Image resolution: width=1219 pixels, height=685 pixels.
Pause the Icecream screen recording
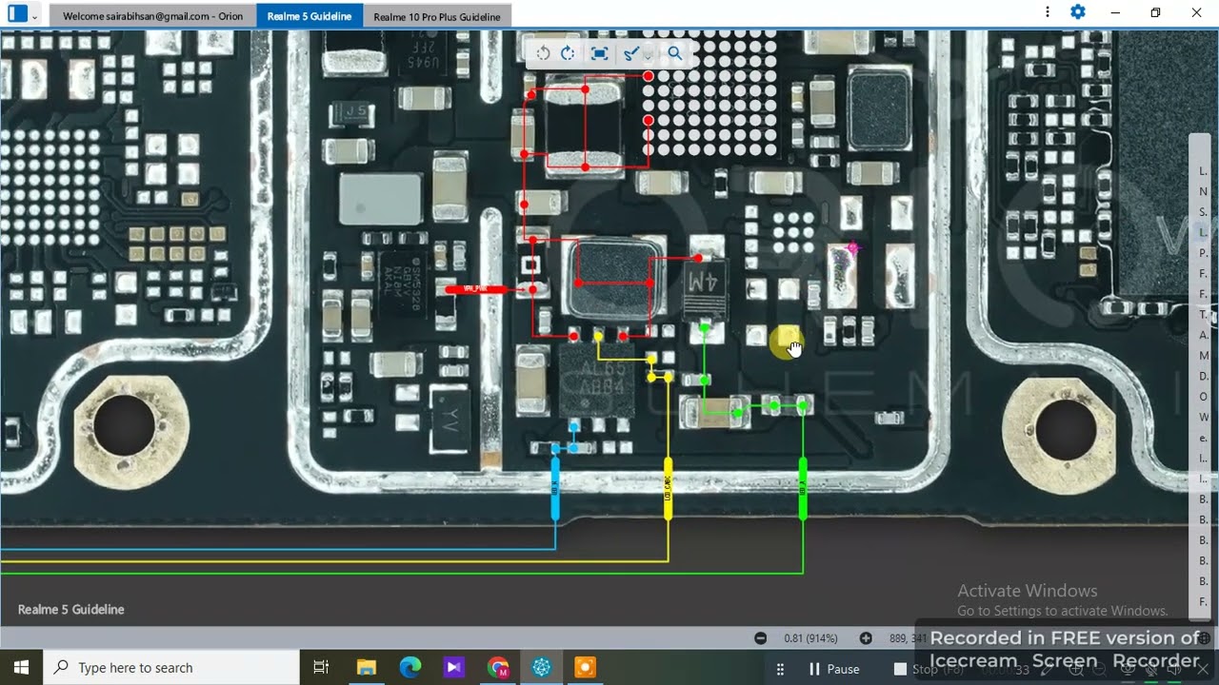834,669
